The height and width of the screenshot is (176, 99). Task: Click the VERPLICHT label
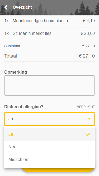[86, 107]
